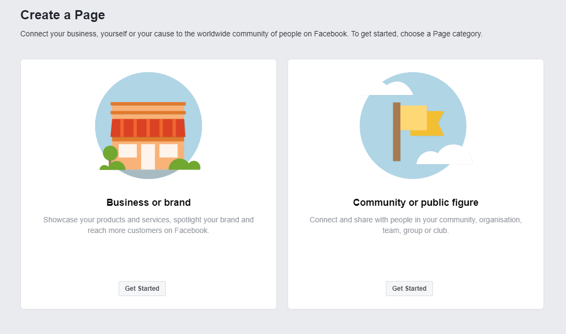
Task: Click the white cloud below the flag
Action: coord(444,154)
